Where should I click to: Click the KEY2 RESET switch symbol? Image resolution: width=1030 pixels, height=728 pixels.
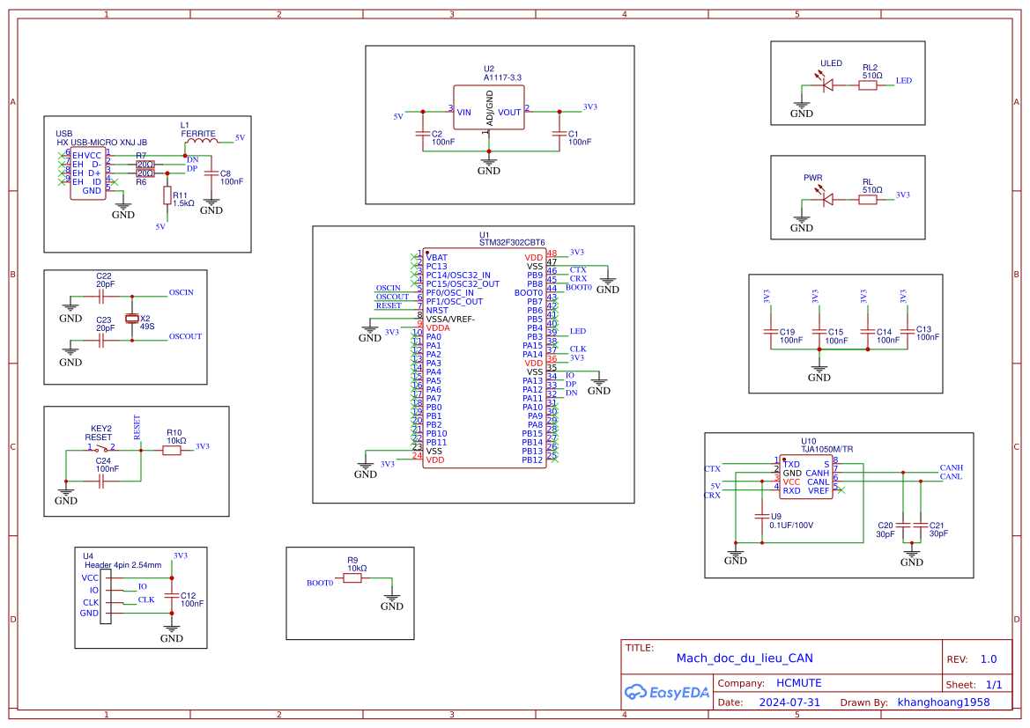(x=101, y=447)
